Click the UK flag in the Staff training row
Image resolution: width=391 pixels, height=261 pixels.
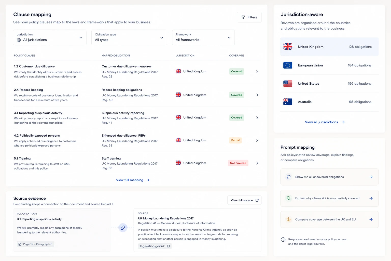pyautogui.click(x=178, y=163)
